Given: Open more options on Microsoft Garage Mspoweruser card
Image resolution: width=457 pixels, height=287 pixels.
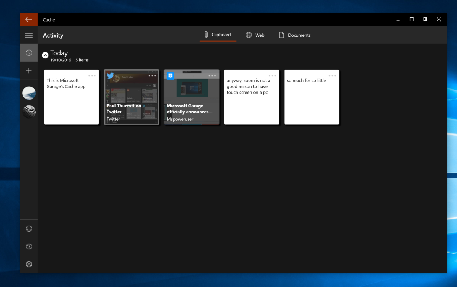Looking at the screenshot, I should point(212,75).
